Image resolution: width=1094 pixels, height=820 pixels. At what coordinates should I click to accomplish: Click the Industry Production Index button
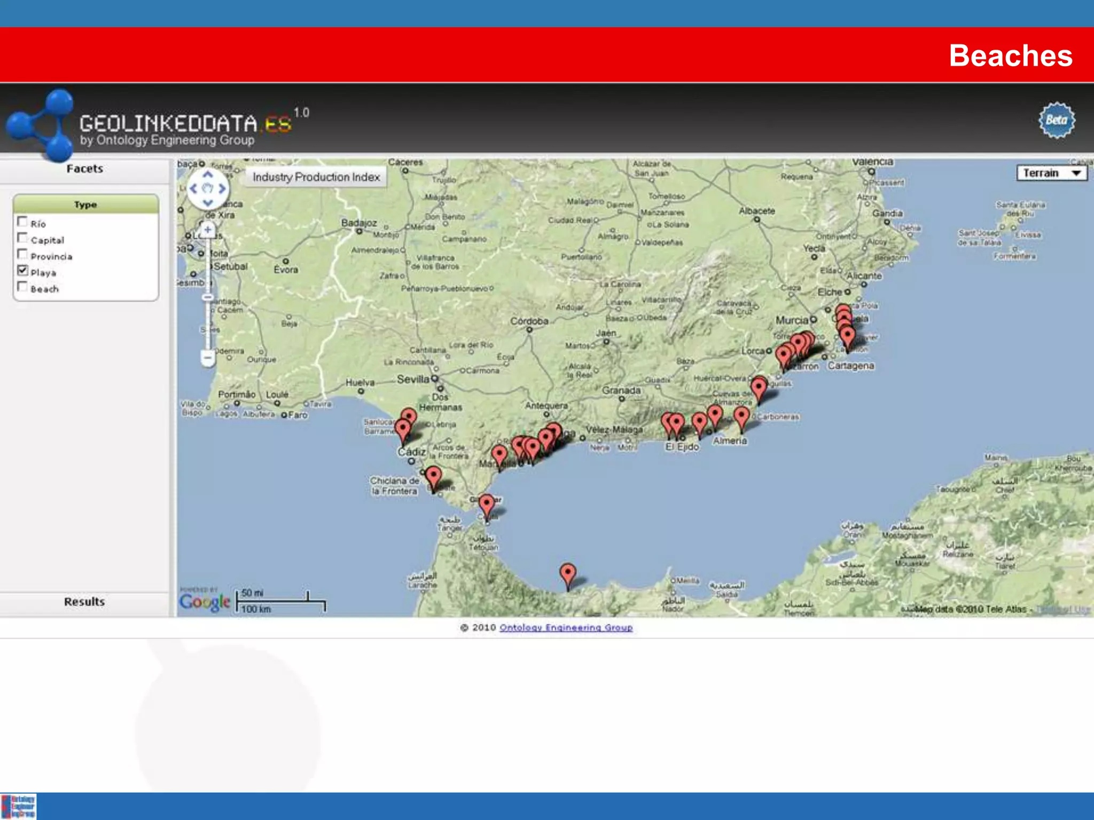(316, 177)
